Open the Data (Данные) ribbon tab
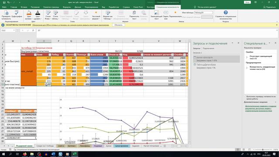 click(x=78, y=7)
